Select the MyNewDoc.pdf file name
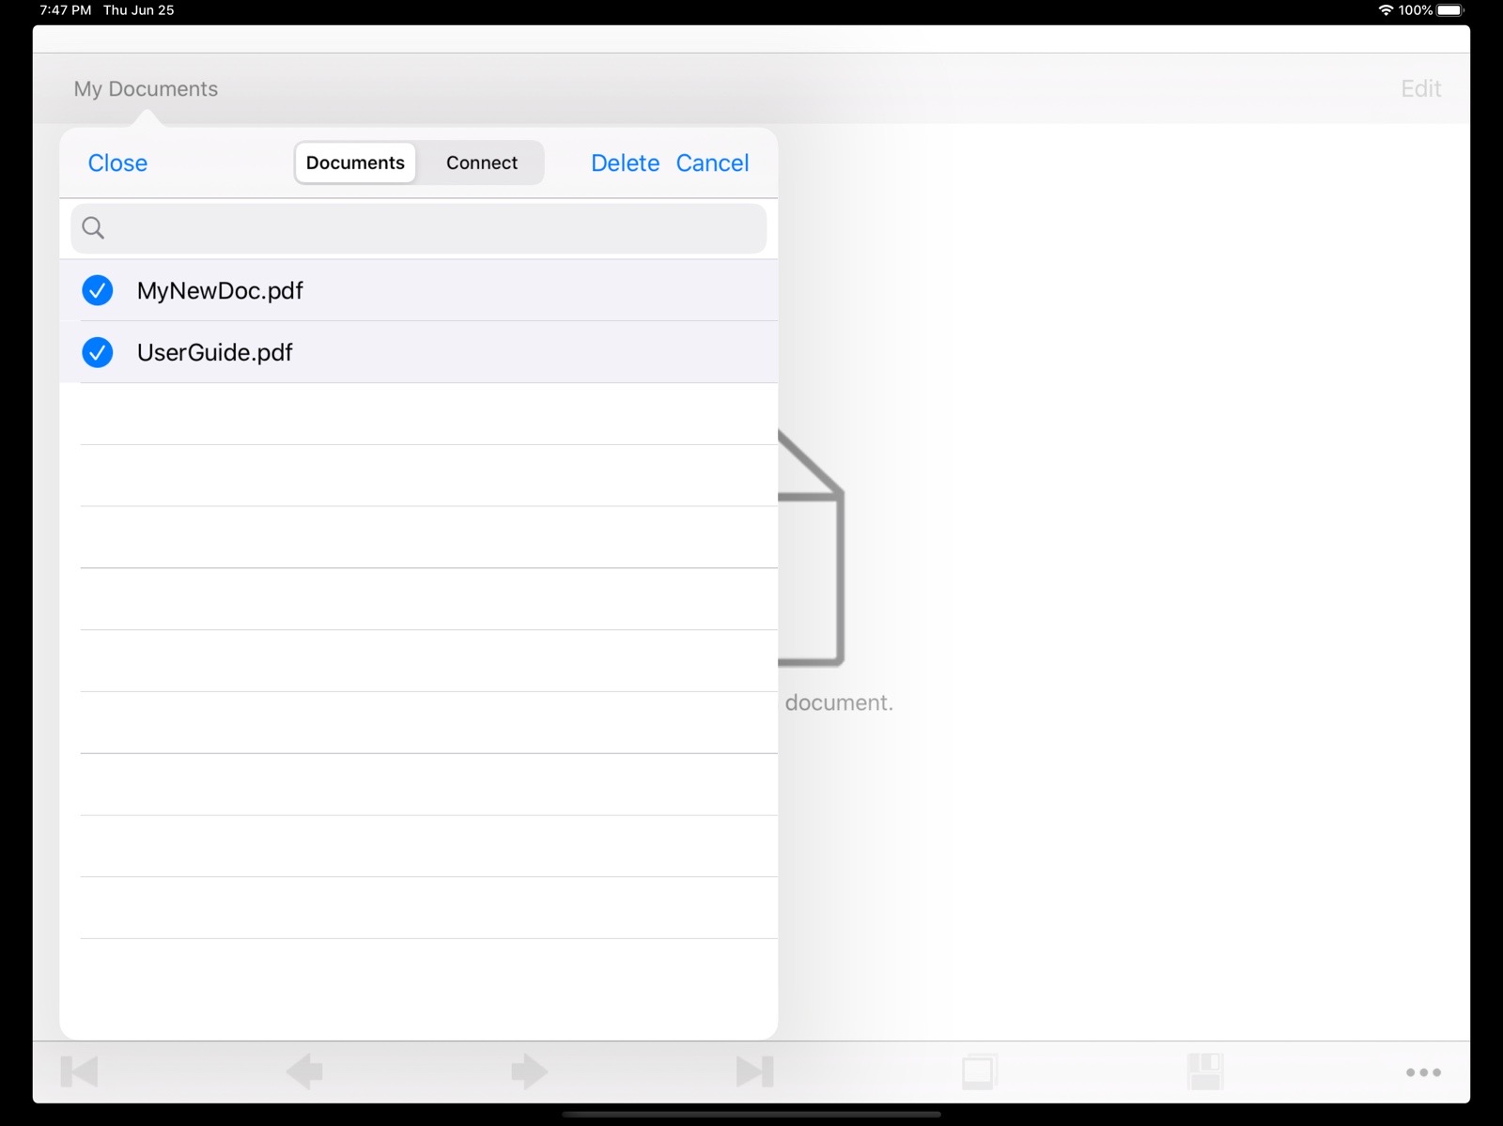1503x1126 pixels. (220, 291)
